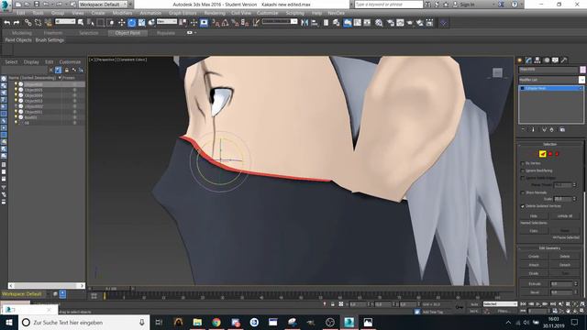The width and height of the screenshot is (587, 330).
Task: Switch to the Utilities command panel
Action: click(564, 60)
